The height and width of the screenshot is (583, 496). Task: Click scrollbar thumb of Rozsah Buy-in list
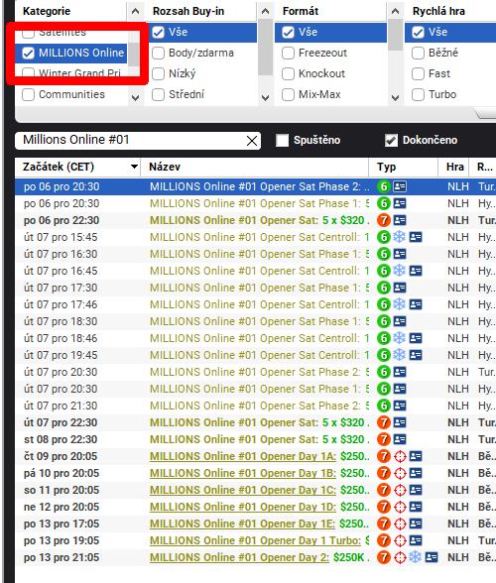(265, 48)
